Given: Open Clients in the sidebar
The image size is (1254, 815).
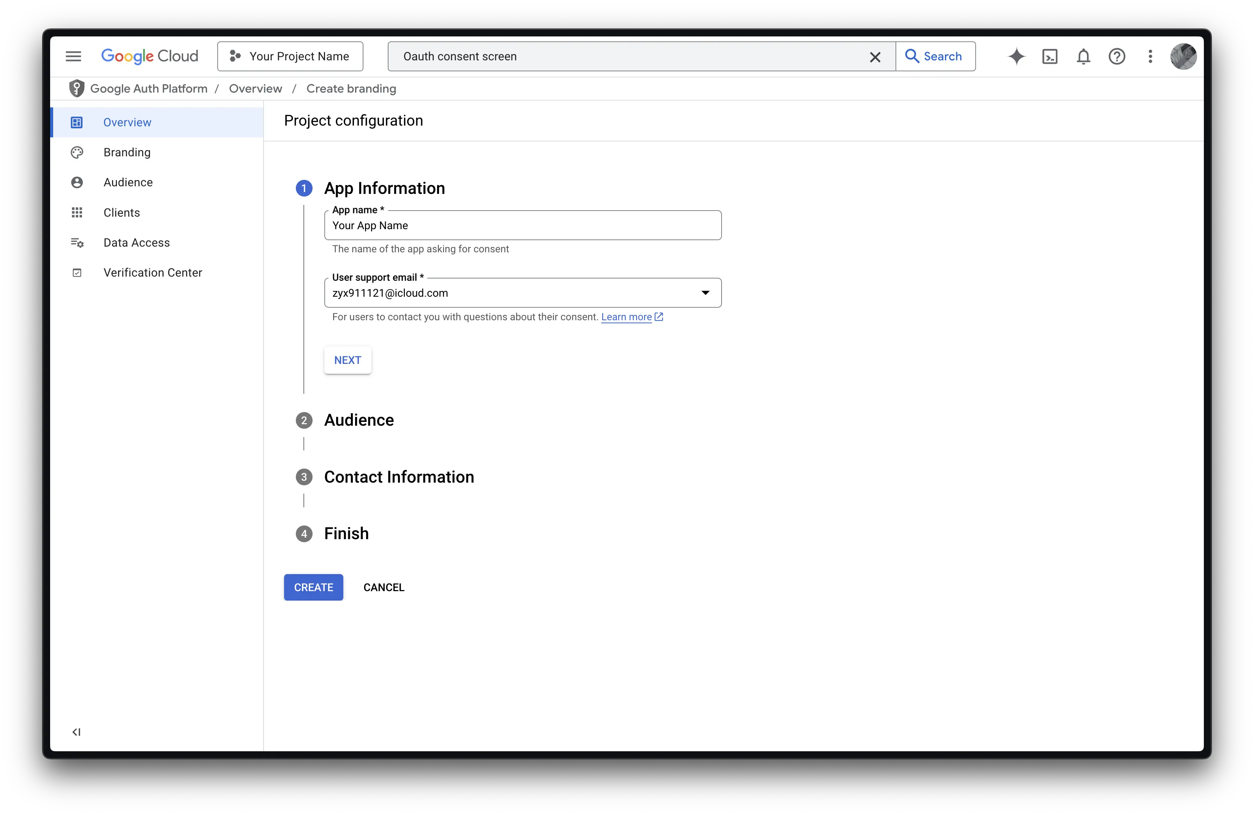Looking at the screenshot, I should (157, 213).
